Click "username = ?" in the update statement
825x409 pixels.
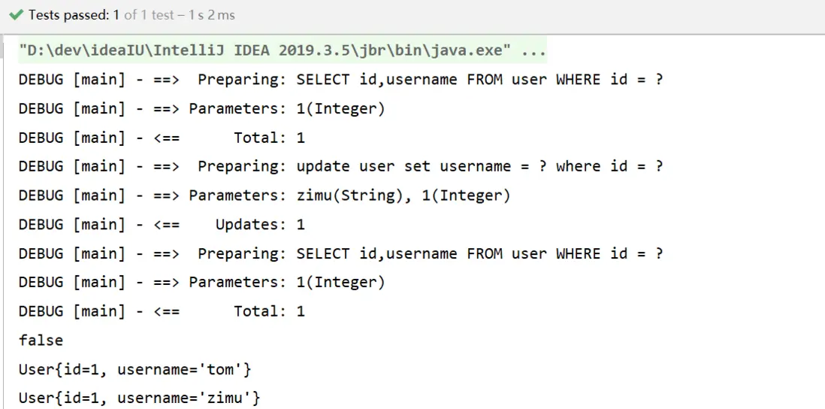[493, 166]
